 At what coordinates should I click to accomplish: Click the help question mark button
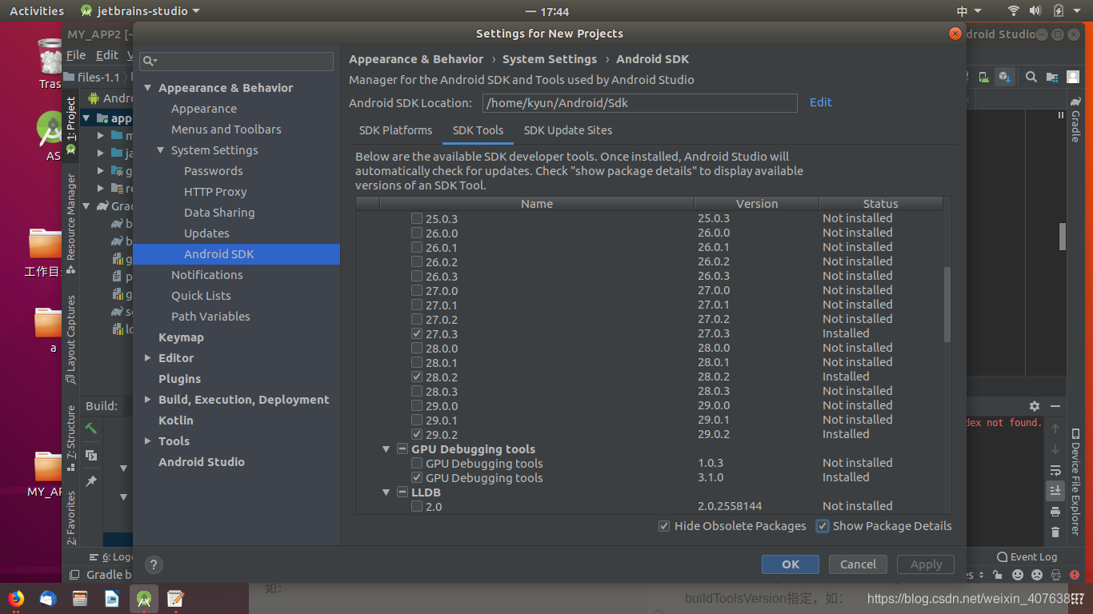154,564
